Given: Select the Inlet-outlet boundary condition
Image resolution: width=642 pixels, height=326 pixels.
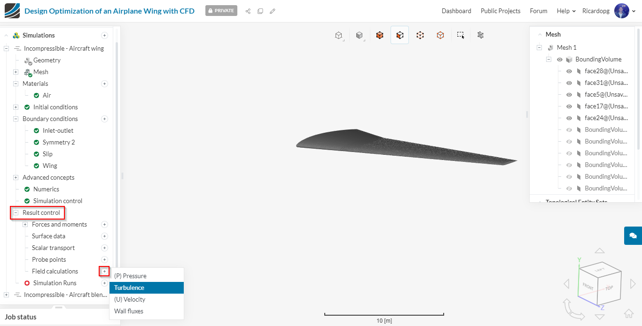Looking at the screenshot, I should (58, 130).
